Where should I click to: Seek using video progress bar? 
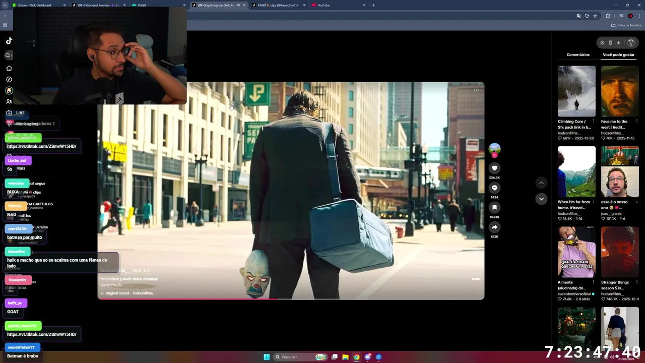(x=291, y=299)
